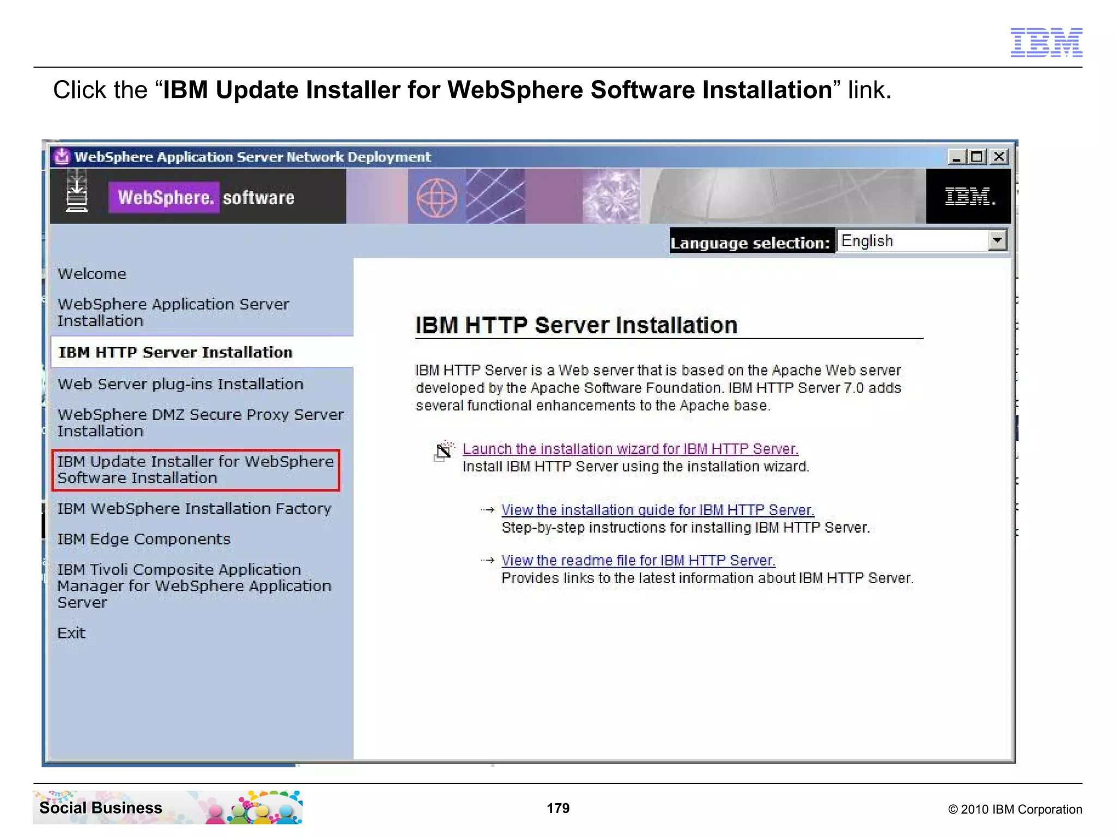Screen dimensions: 1116x837
Task: Click the globe icon in the banner
Action: (x=436, y=197)
